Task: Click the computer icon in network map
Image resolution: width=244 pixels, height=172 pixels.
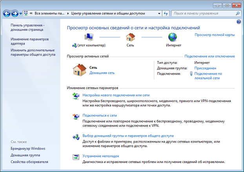Action: [89, 37]
